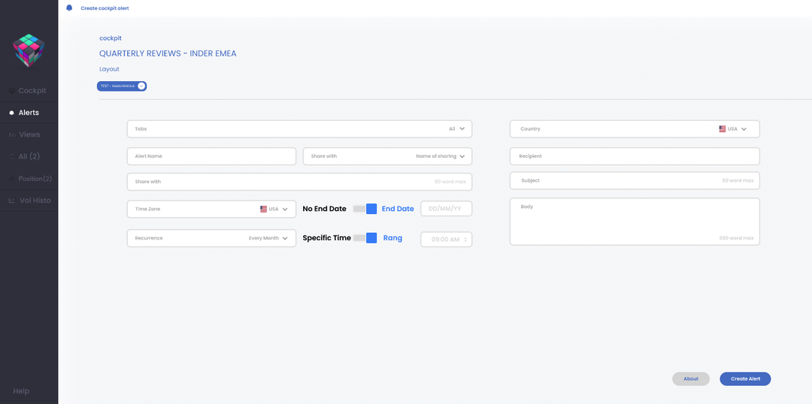Open Vol Histo in the sidebar

tap(29, 200)
